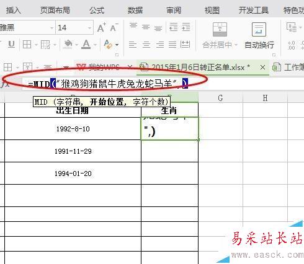
Task: Expand the clear format dropdown arrow
Action: click(117, 45)
